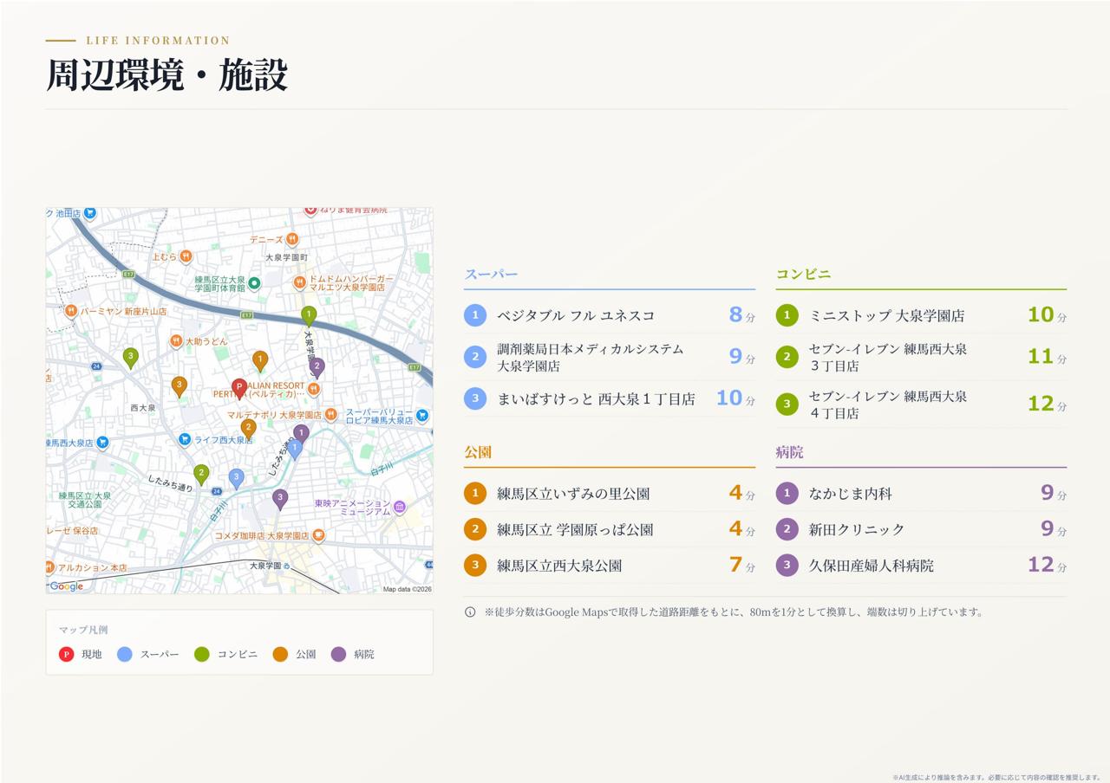
Task: Click blue supermarket pin 1 on the map
Action: [x=295, y=449]
